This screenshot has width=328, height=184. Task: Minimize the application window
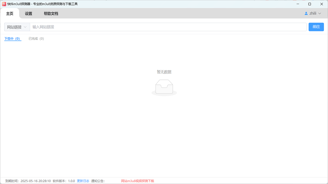[298, 4]
